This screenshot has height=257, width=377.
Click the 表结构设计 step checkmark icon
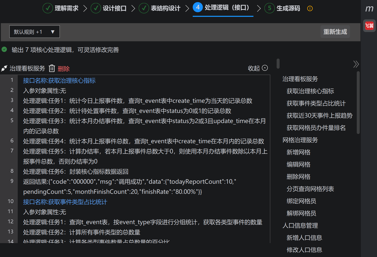pos(144,8)
